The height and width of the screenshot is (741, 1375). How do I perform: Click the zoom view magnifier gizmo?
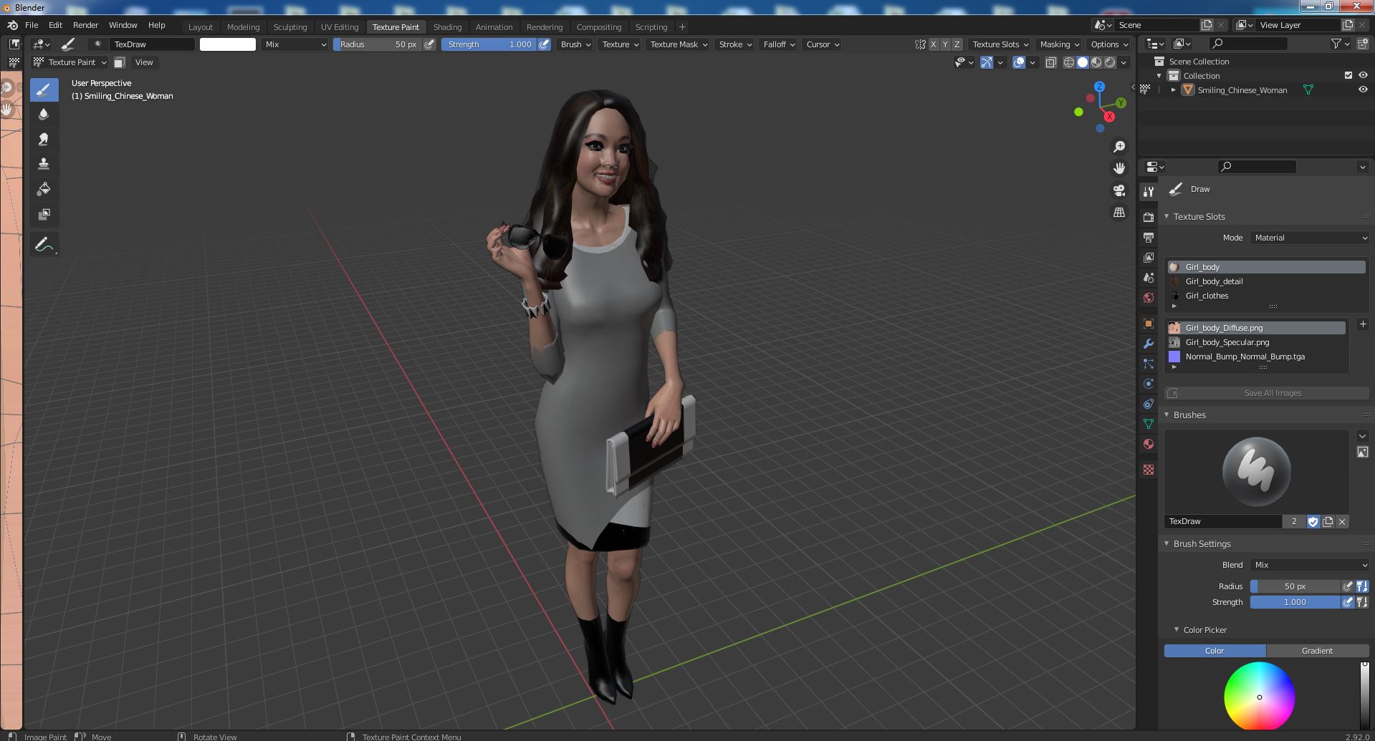pyautogui.click(x=1118, y=147)
